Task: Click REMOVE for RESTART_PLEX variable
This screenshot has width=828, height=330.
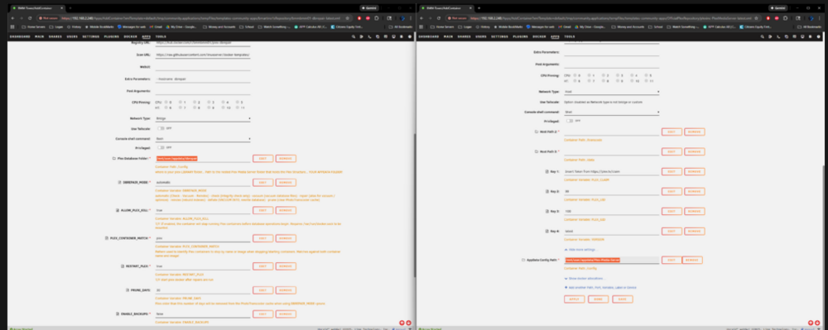Action: (286, 266)
